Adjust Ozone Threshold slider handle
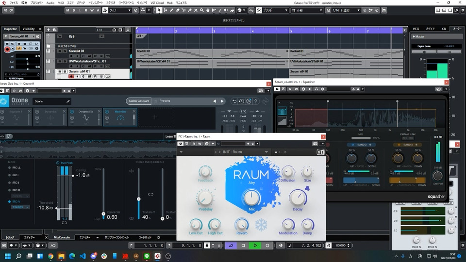 coord(56,208)
